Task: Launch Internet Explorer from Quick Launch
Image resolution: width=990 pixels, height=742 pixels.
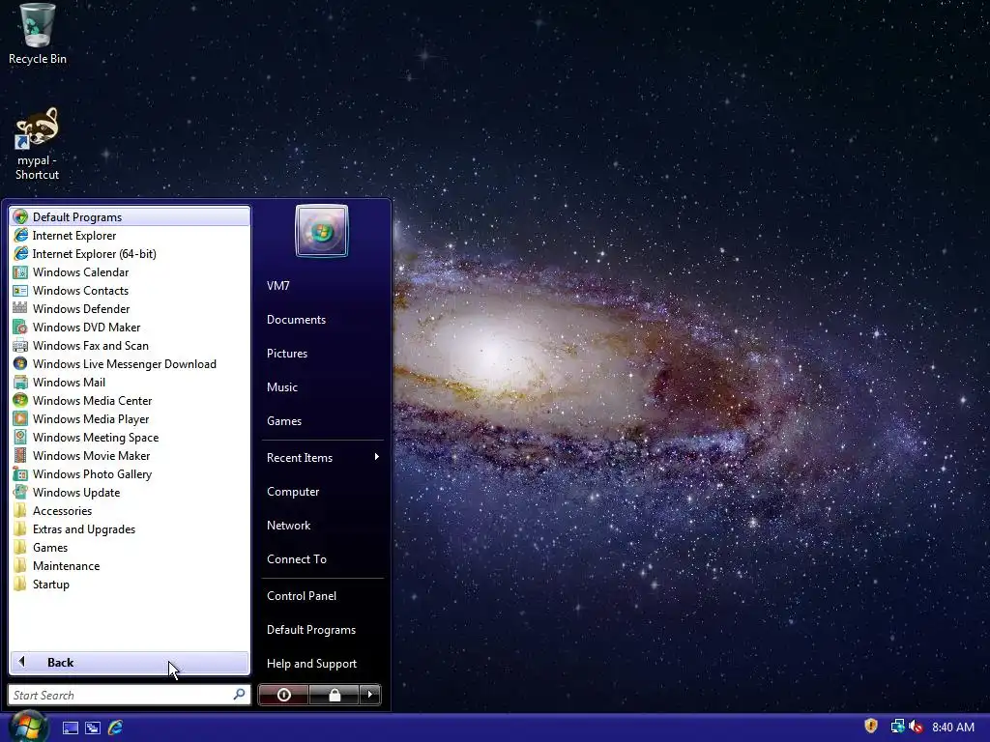Action: (116, 728)
